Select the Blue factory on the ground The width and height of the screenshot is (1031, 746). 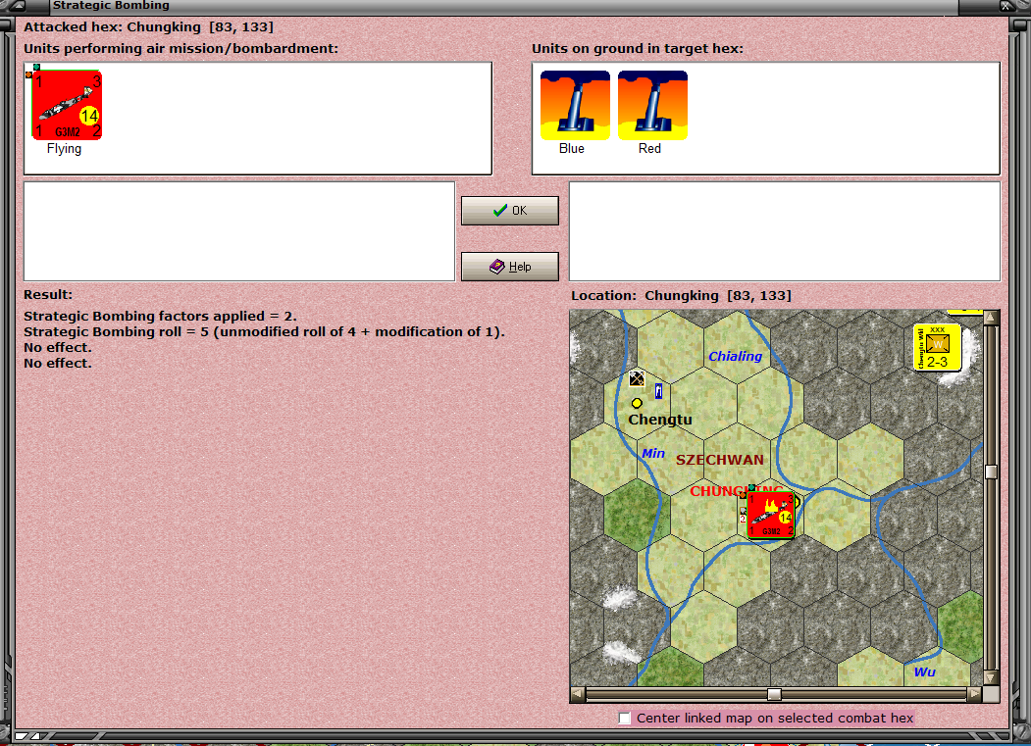(575, 105)
